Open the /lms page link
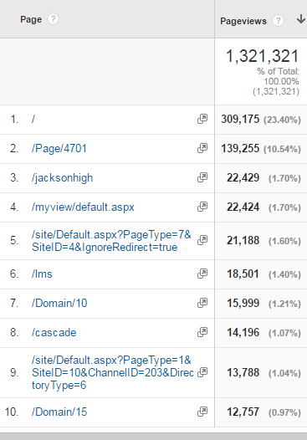The height and width of the screenshot is (440, 307). tap(42, 274)
